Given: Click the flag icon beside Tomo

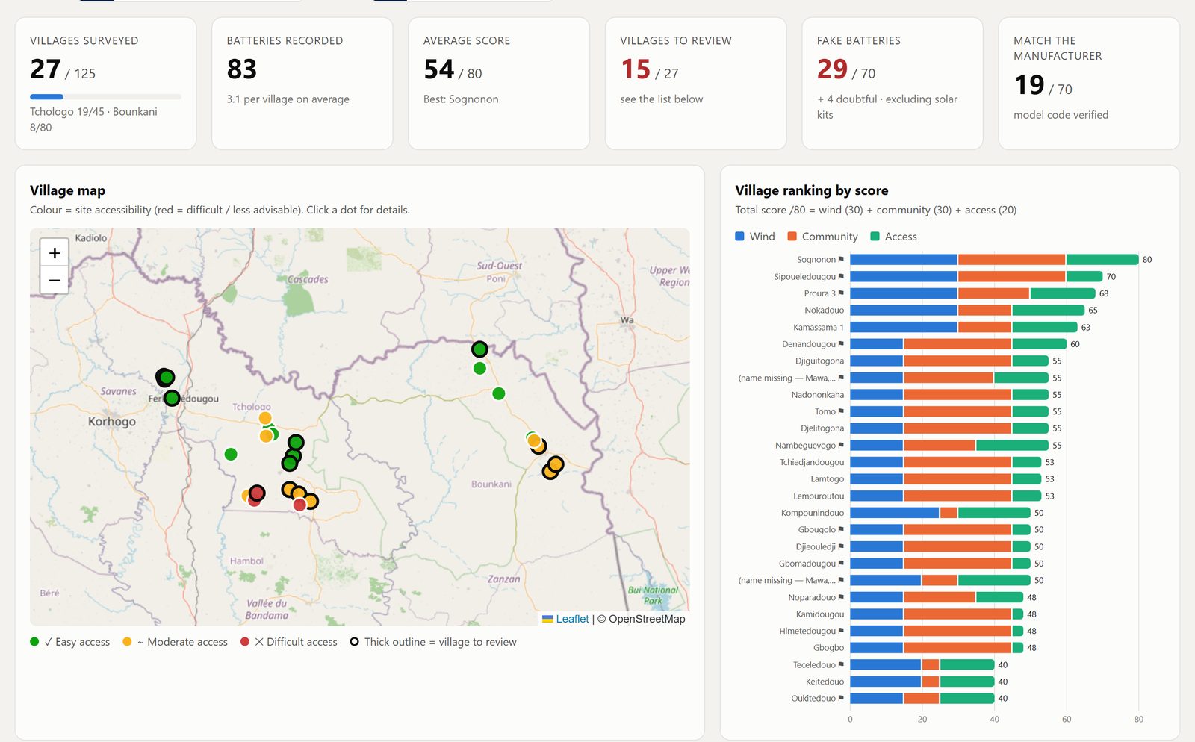Looking at the screenshot, I should 841,411.
